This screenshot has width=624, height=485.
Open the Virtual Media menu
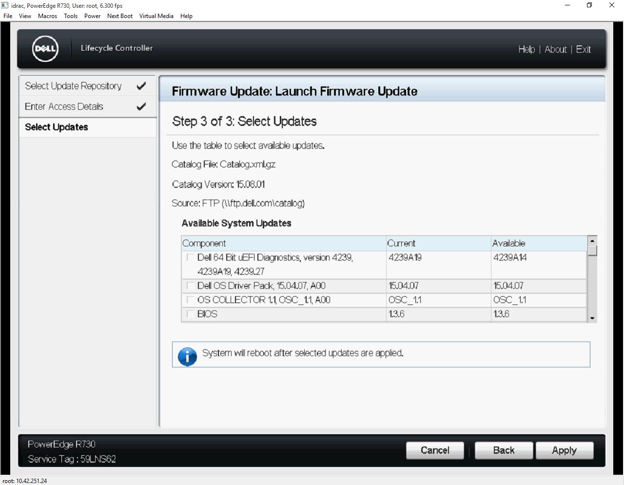(x=156, y=16)
